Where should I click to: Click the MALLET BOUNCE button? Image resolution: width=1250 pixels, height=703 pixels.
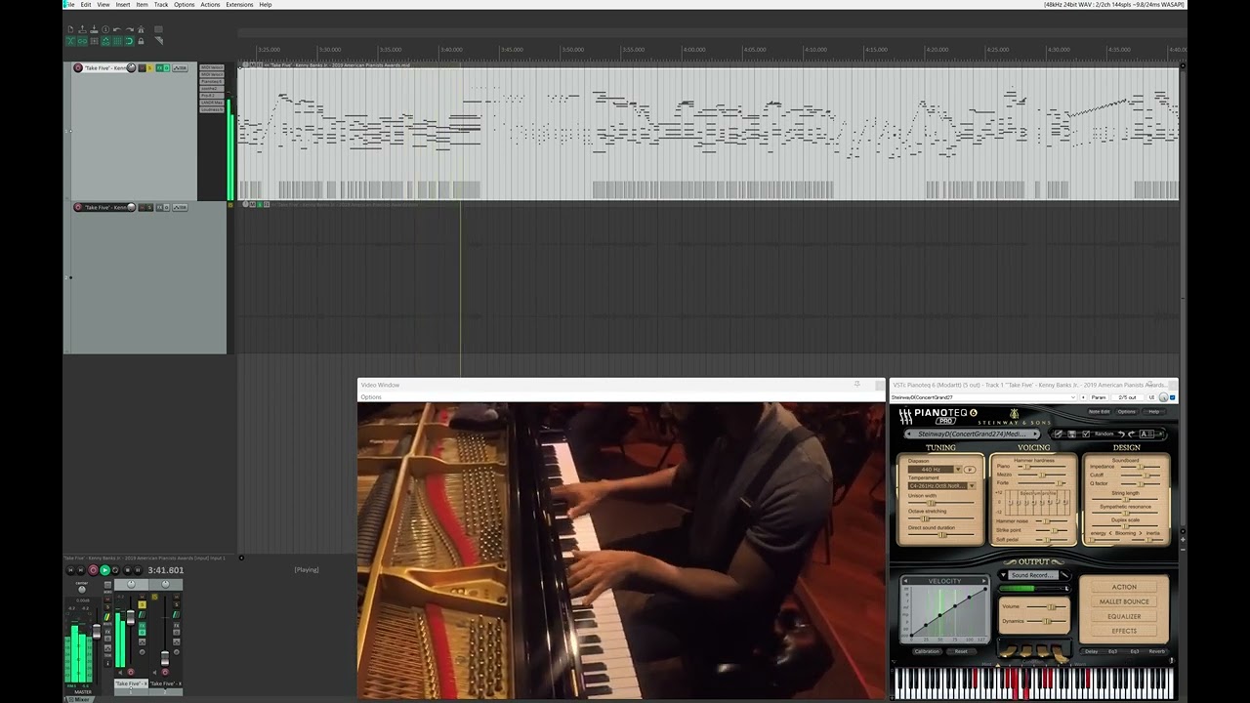tap(1124, 601)
